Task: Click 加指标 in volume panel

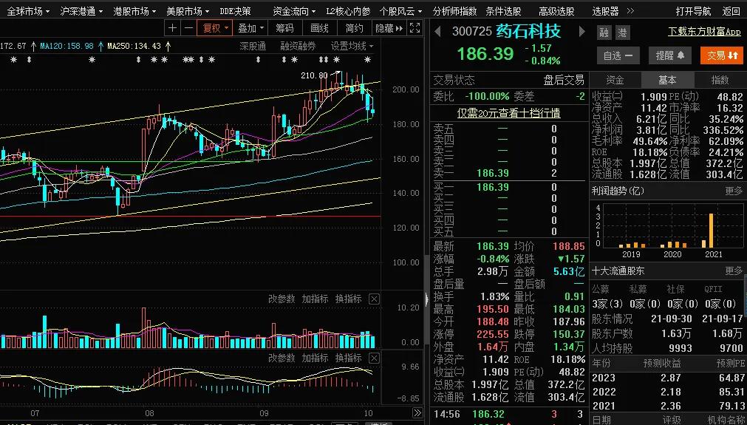Action: (x=315, y=299)
